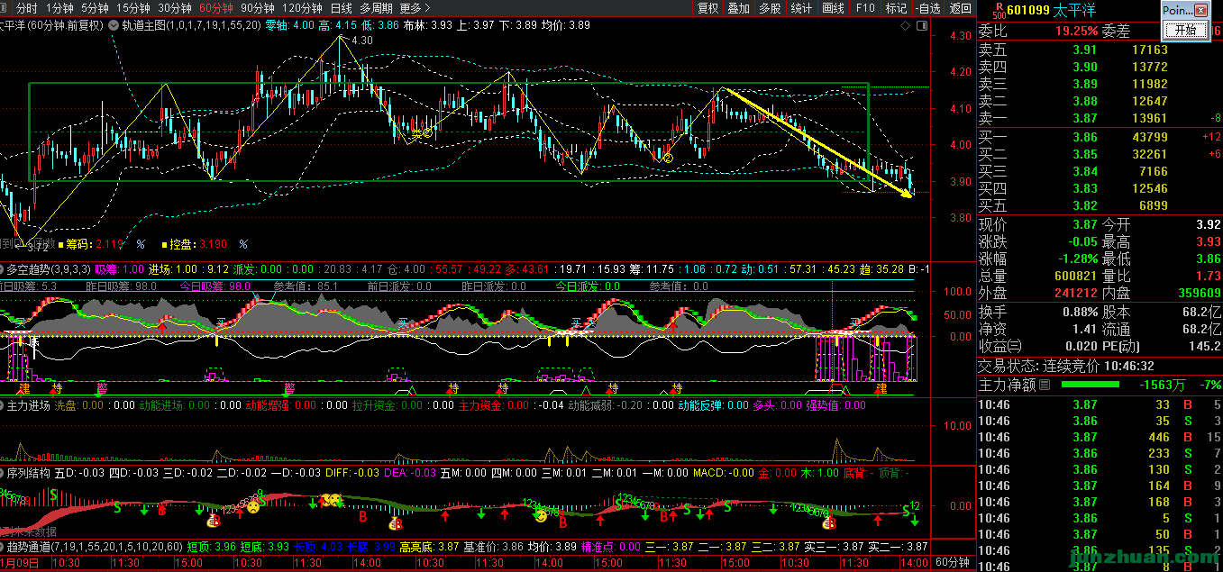Click the 换手 value 0.88%

tap(1080, 312)
